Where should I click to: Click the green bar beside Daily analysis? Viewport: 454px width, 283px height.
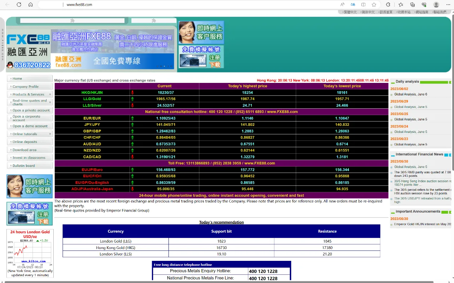click(x=434, y=82)
